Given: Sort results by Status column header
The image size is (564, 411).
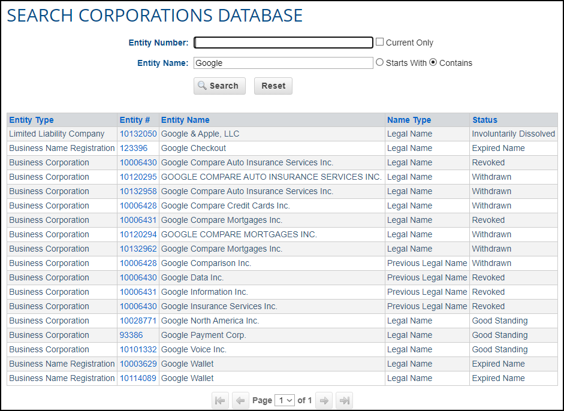Looking at the screenshot, I should pyautogui.click(x=484, y=120).
